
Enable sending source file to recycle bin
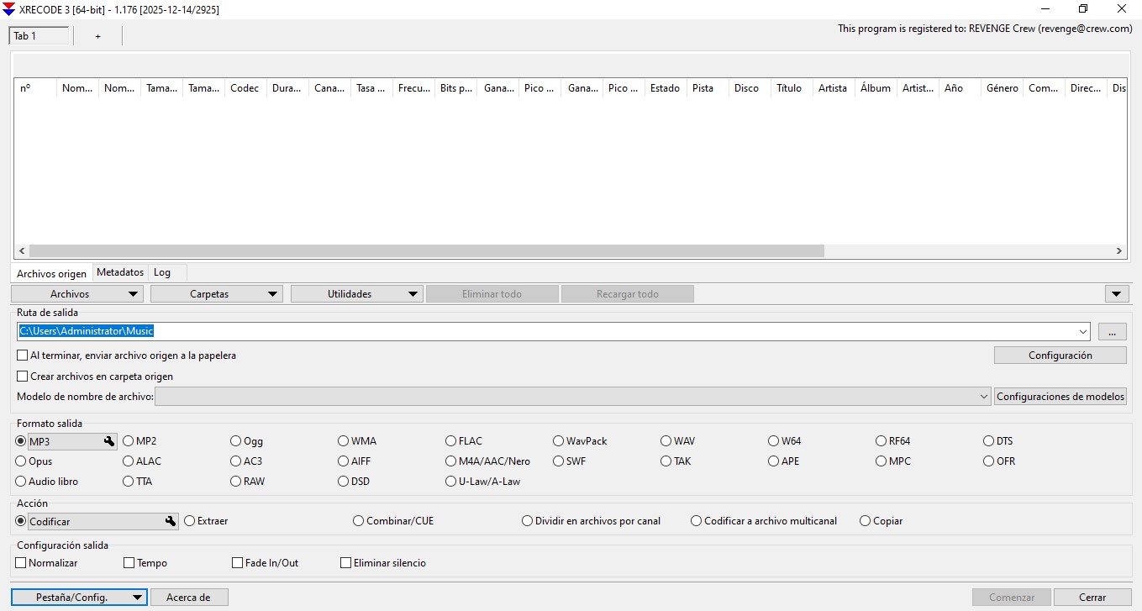[22, 355]
